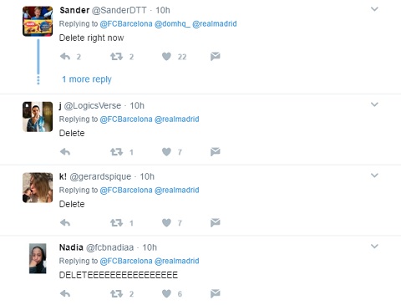Reply to Sander's 'Delete right now' tweet
This screenshot has height=305, width=401.
pyautogui.click(x=65, y=57)
